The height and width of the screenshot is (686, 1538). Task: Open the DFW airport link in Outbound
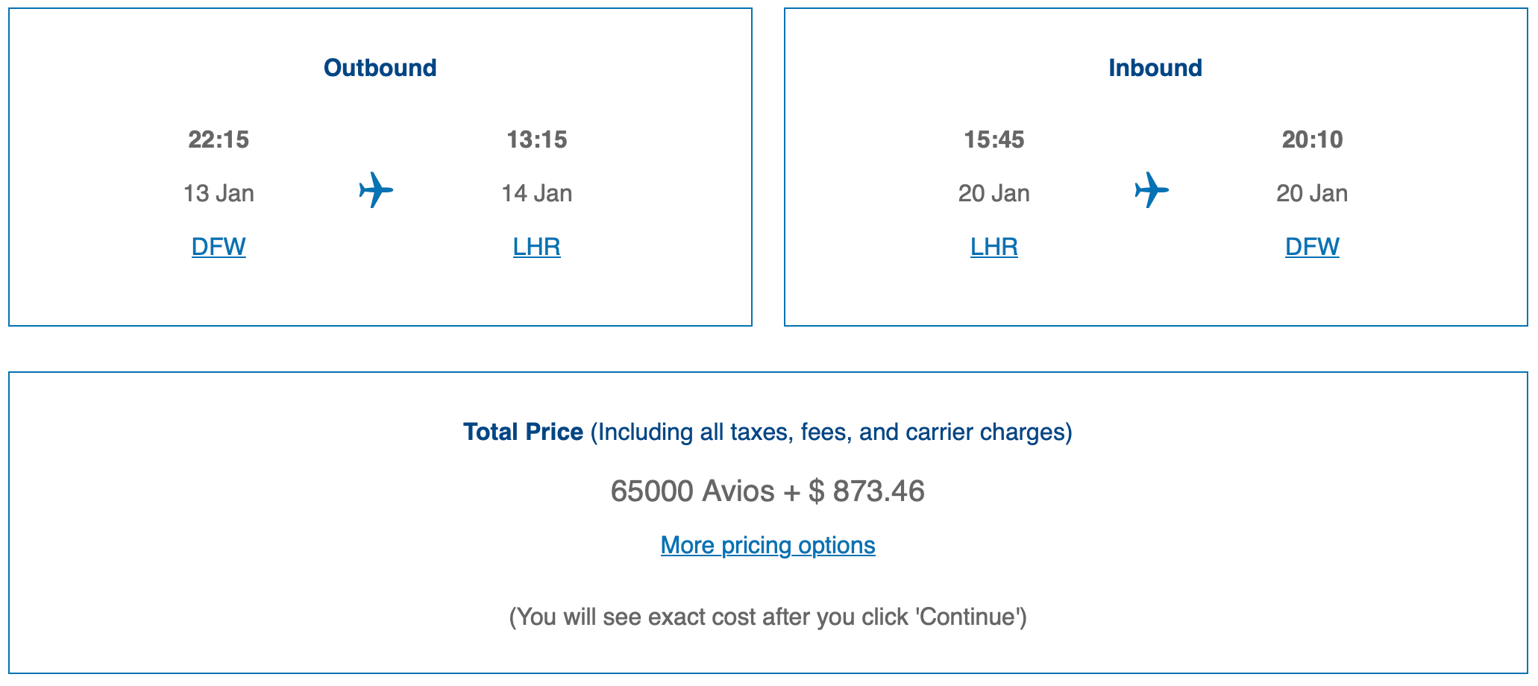point(218,246)
